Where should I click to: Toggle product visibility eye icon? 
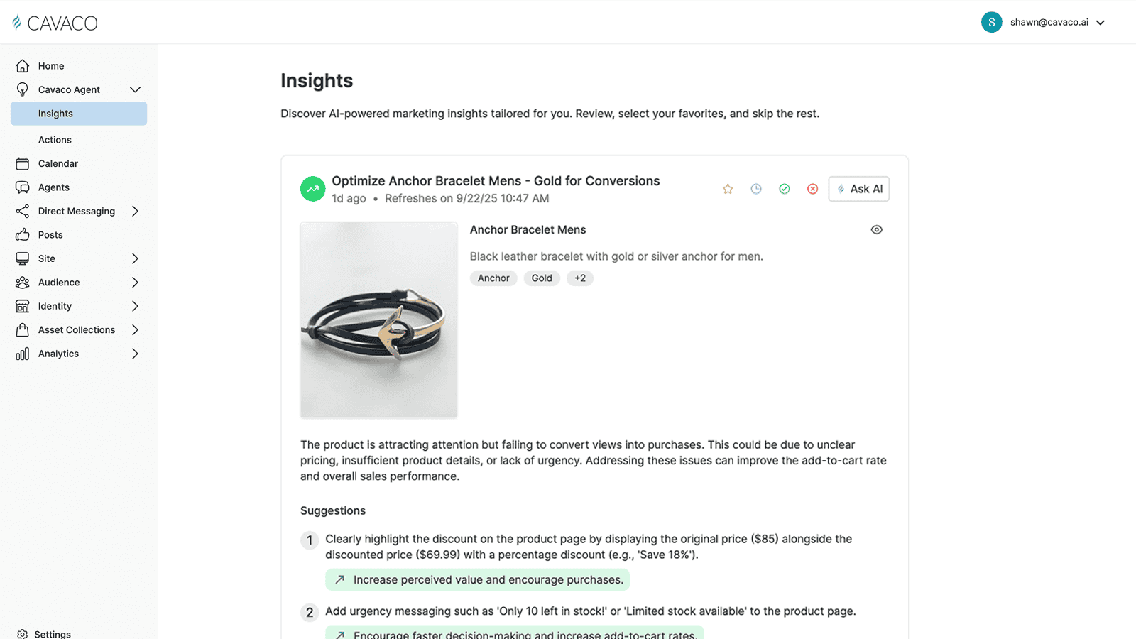pos(877,230)
